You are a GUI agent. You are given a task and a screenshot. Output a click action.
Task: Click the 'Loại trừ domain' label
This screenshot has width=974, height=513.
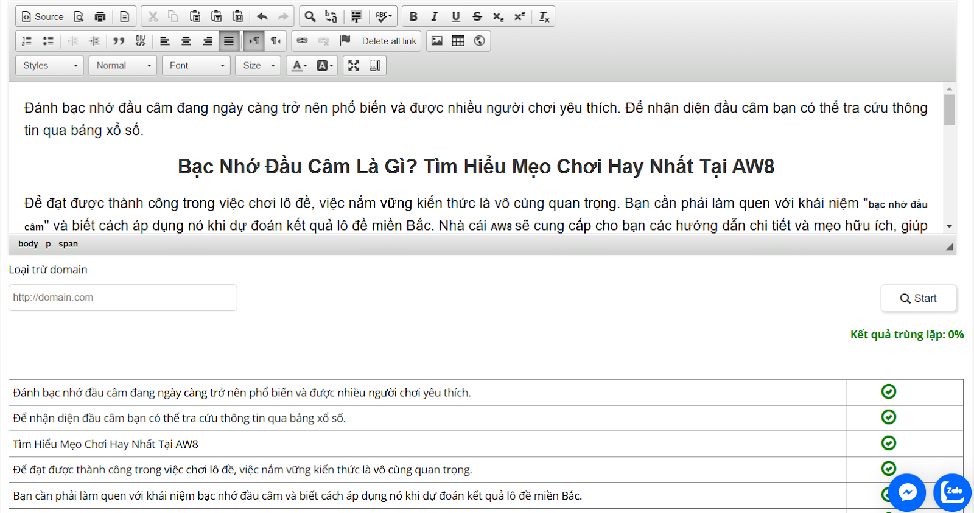click(x=48, y=270)
